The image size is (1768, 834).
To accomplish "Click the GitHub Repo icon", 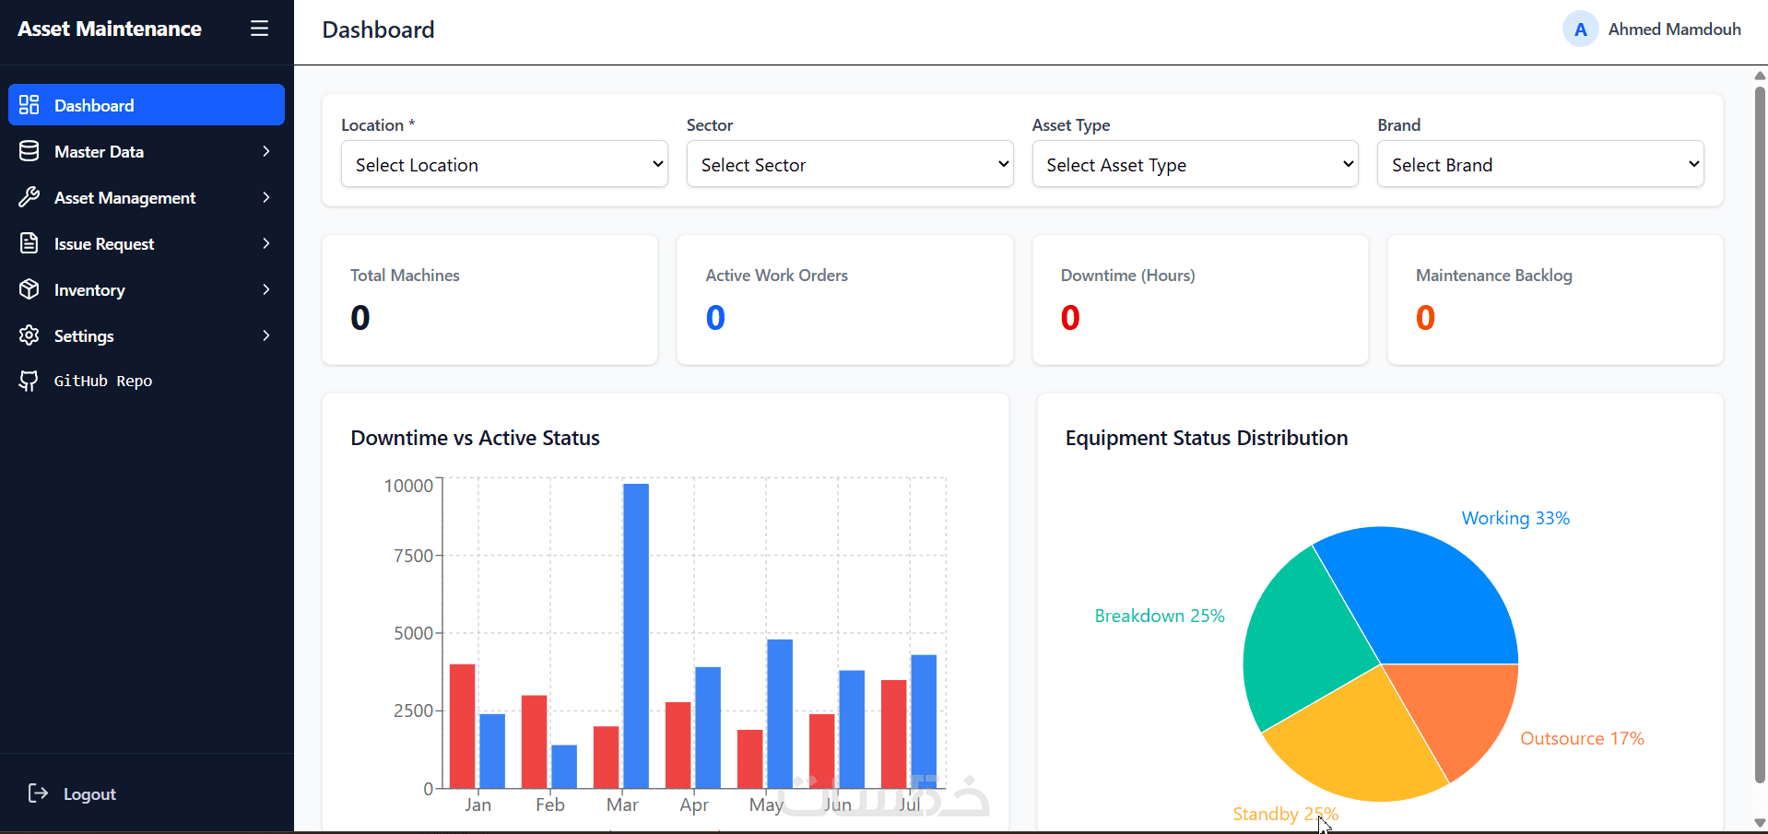I will pyautogui.click(x=29, y=381).
